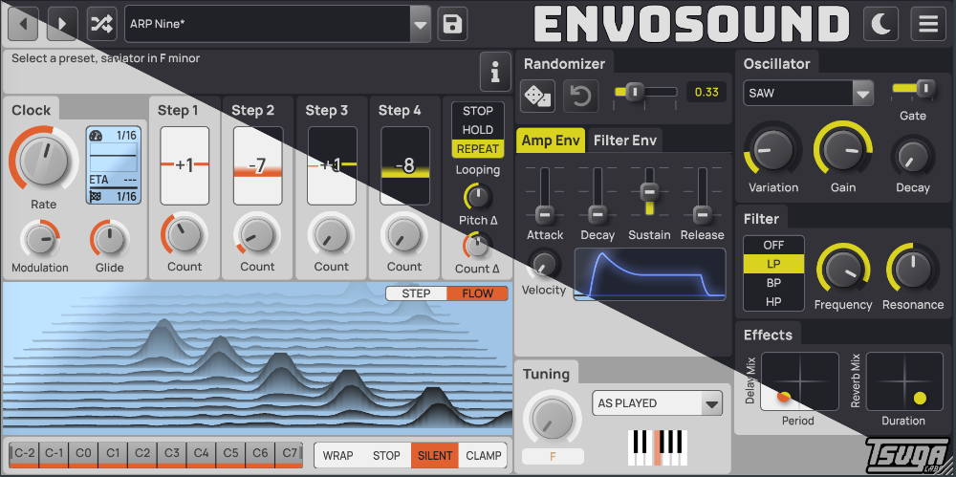Click the oscillator Variation knob
This screenshot has width=956, height=477.
coord(773,150)
